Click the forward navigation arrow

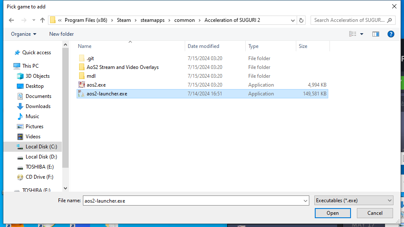point(24,20)
